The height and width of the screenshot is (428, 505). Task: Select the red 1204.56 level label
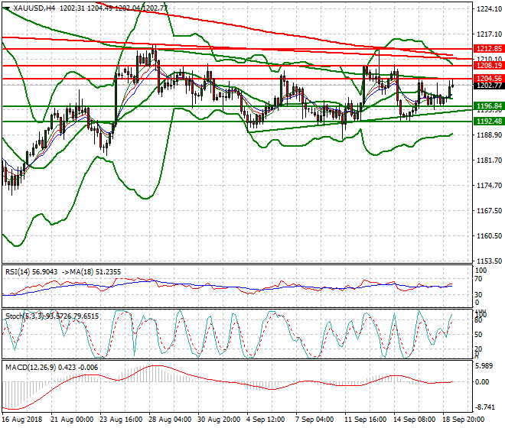[489, 79]
